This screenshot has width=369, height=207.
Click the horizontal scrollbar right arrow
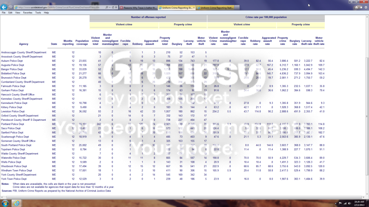coord(364,197)
